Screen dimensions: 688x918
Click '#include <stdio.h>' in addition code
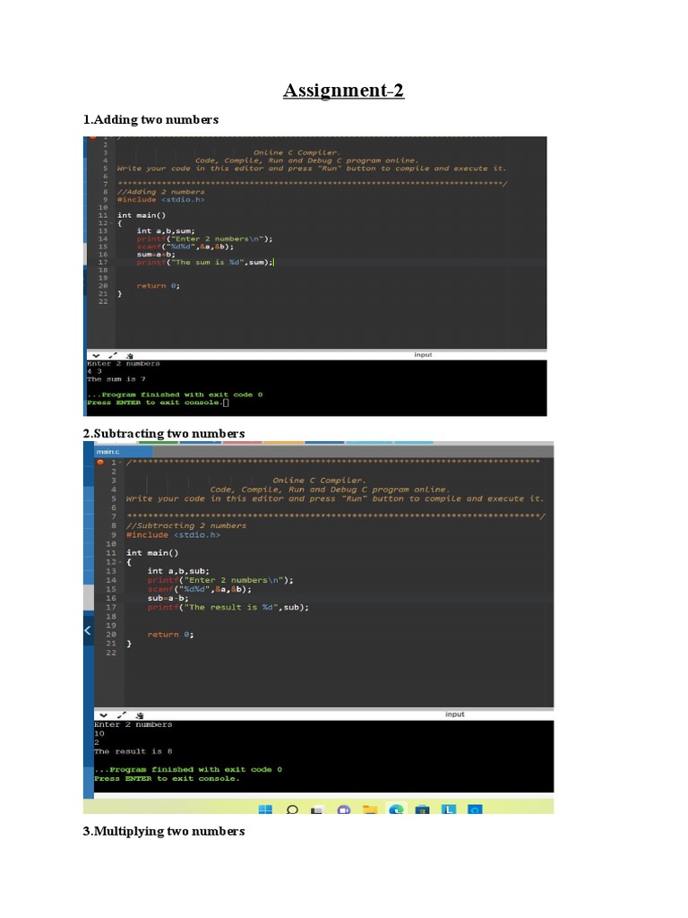(x=161, y=200)
